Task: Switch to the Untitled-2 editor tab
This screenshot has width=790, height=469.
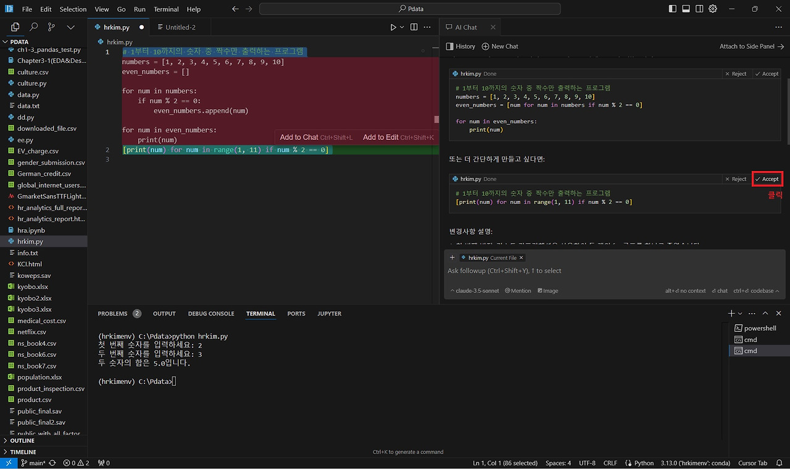Action: pos(181,27)
